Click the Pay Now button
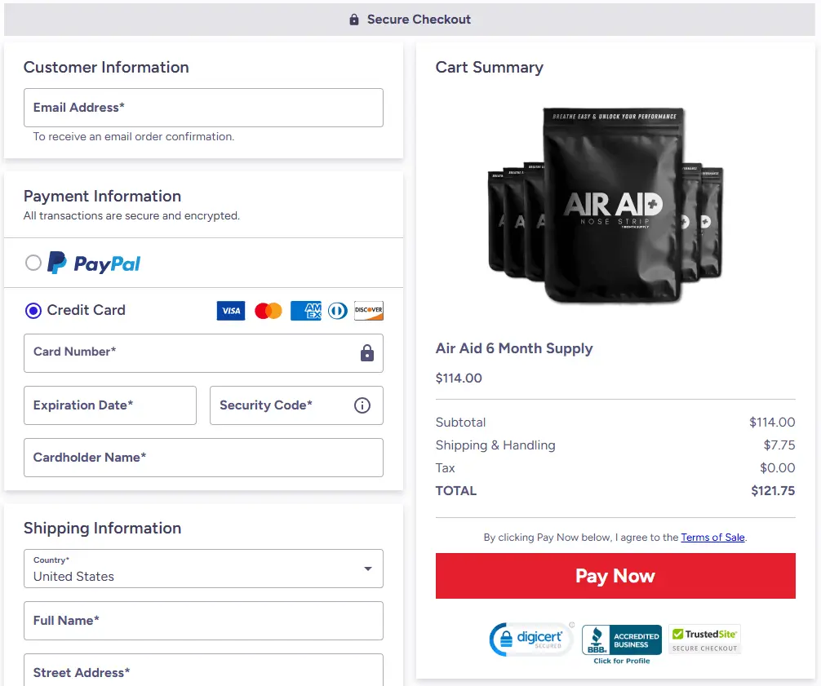 (615, 576)
